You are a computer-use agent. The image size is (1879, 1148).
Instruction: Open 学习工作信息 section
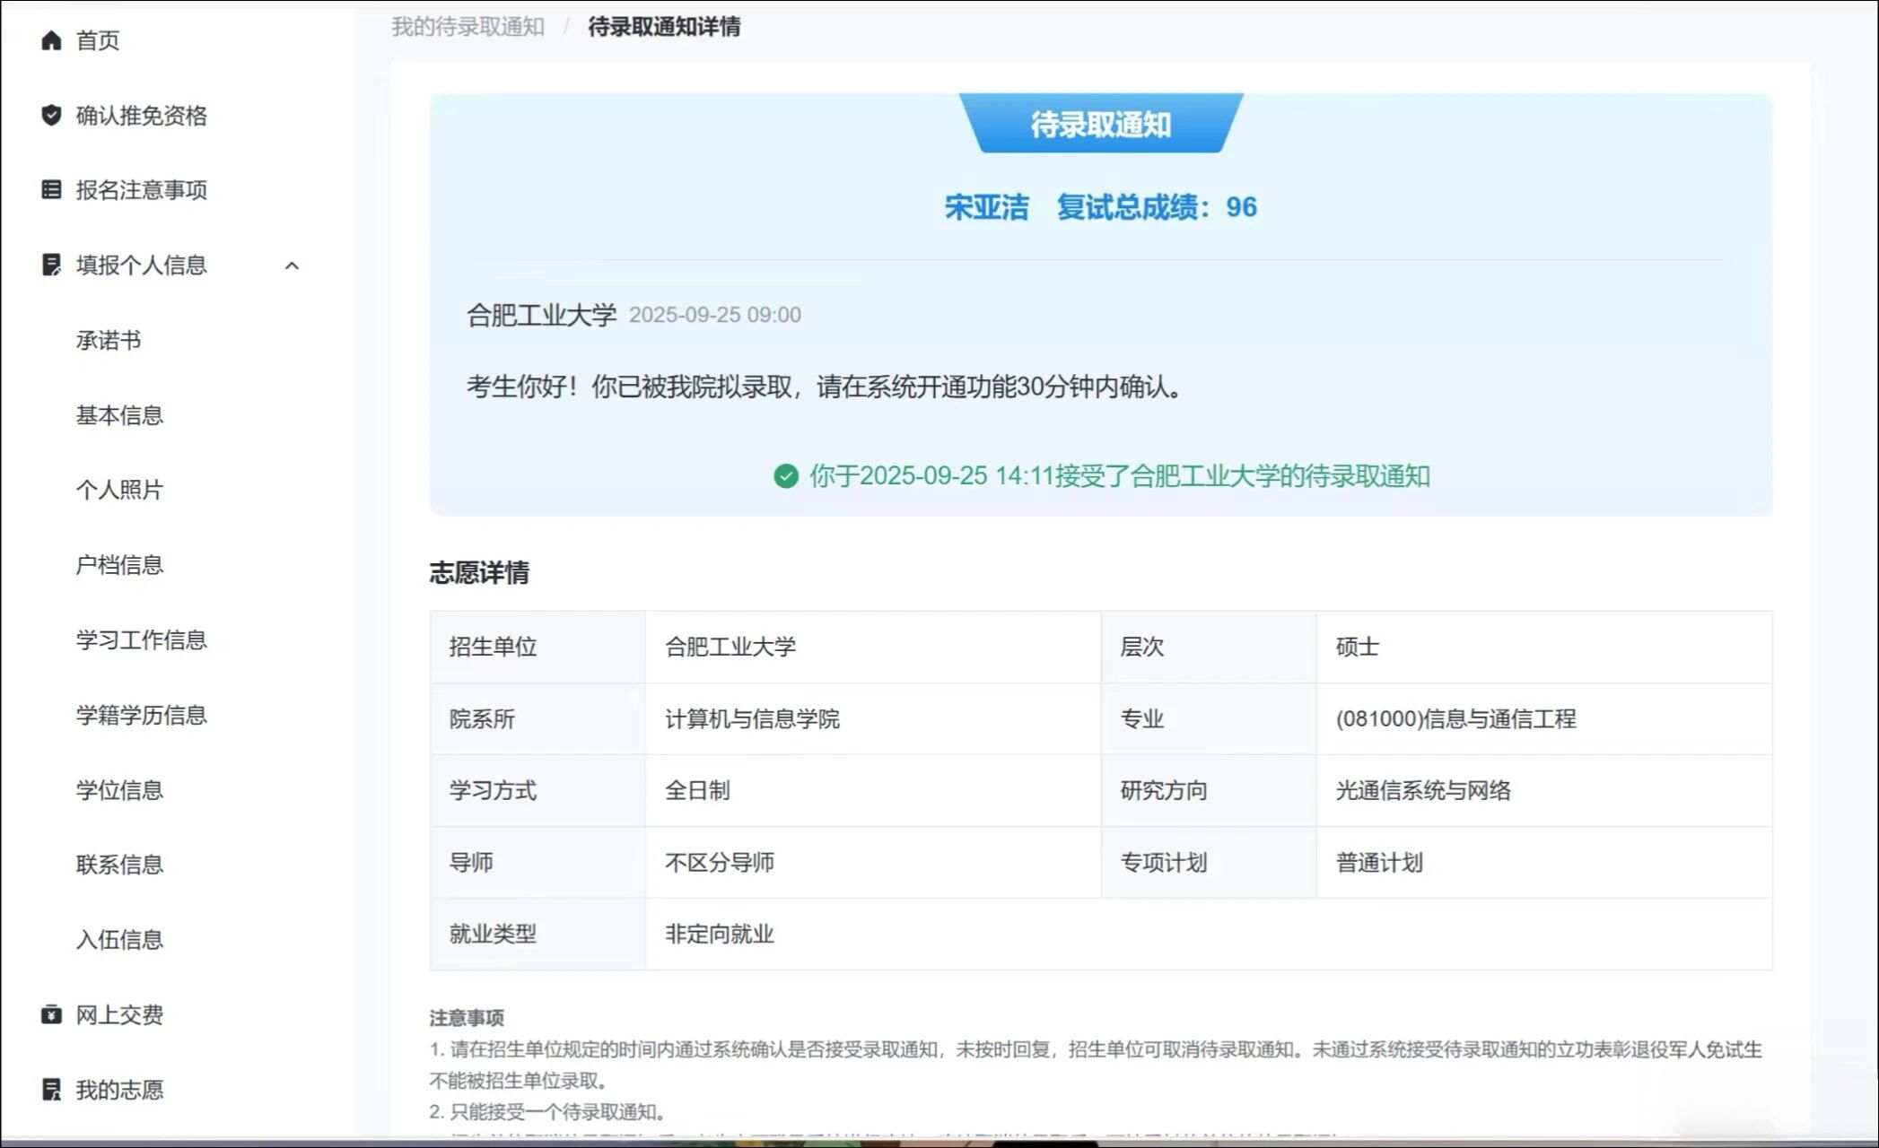141,639
